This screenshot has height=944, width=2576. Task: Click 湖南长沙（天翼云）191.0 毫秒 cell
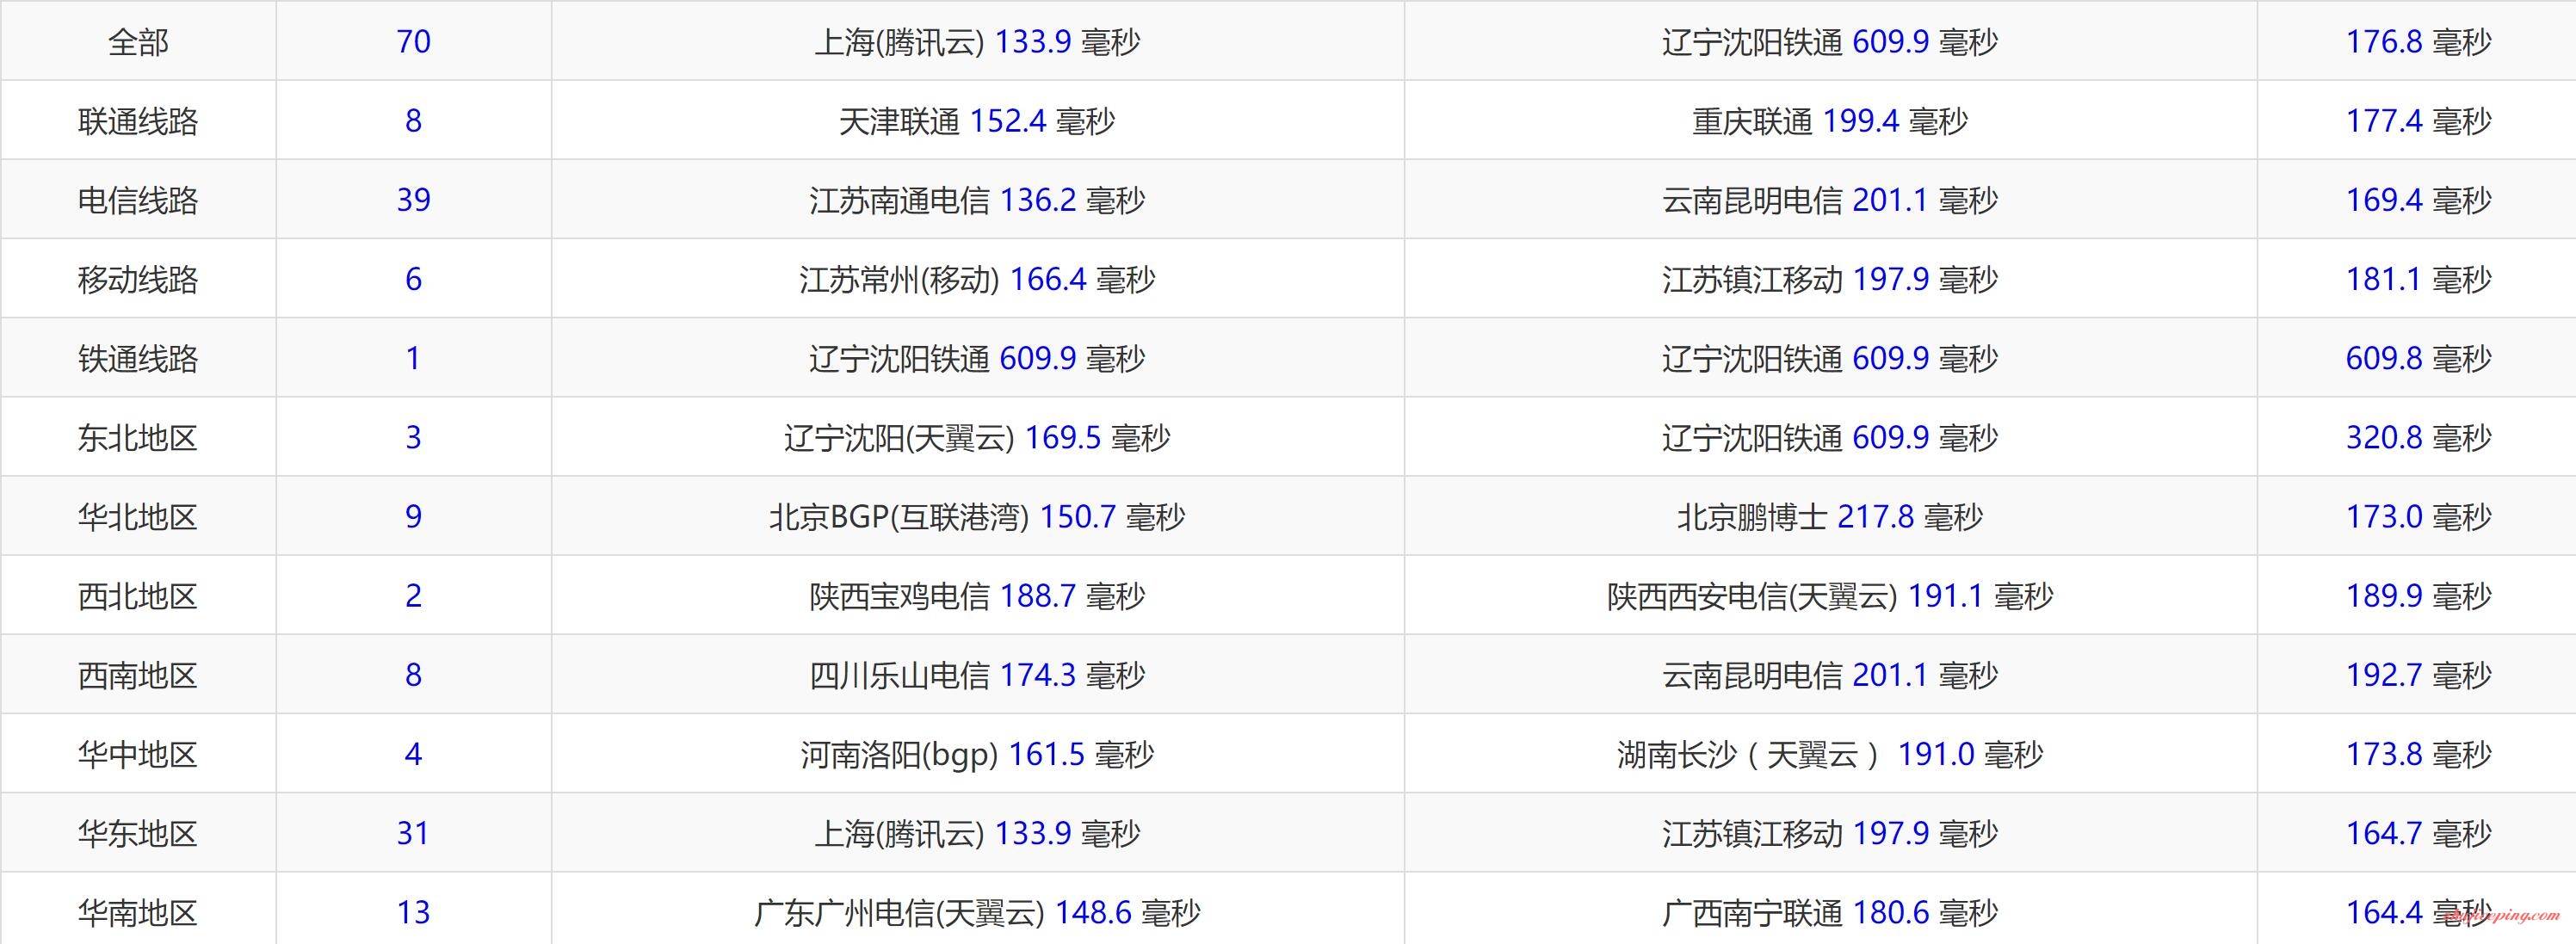point(1830,754)
